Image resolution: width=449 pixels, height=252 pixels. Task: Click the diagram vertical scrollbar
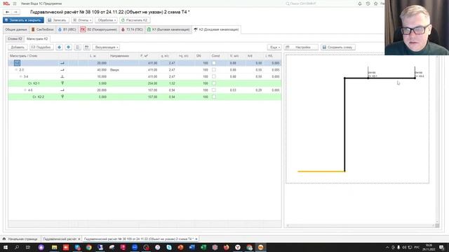[437, 139]
